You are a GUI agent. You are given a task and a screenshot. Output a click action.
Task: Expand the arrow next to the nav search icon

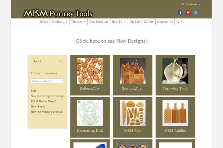[182, 22]
